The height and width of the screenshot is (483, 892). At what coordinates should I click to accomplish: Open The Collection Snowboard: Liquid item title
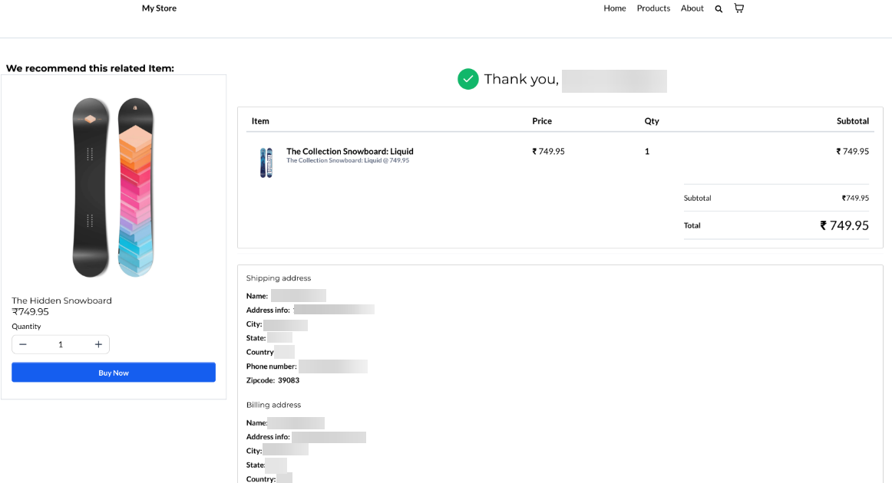[x=349, y=151]
